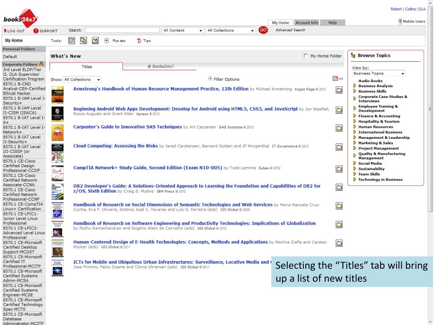Click the Log Out red arrow icon

[x=5, y=30]
